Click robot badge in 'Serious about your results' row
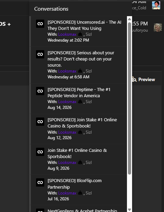The width and height of the screenshot is (164, 212). 80,71
